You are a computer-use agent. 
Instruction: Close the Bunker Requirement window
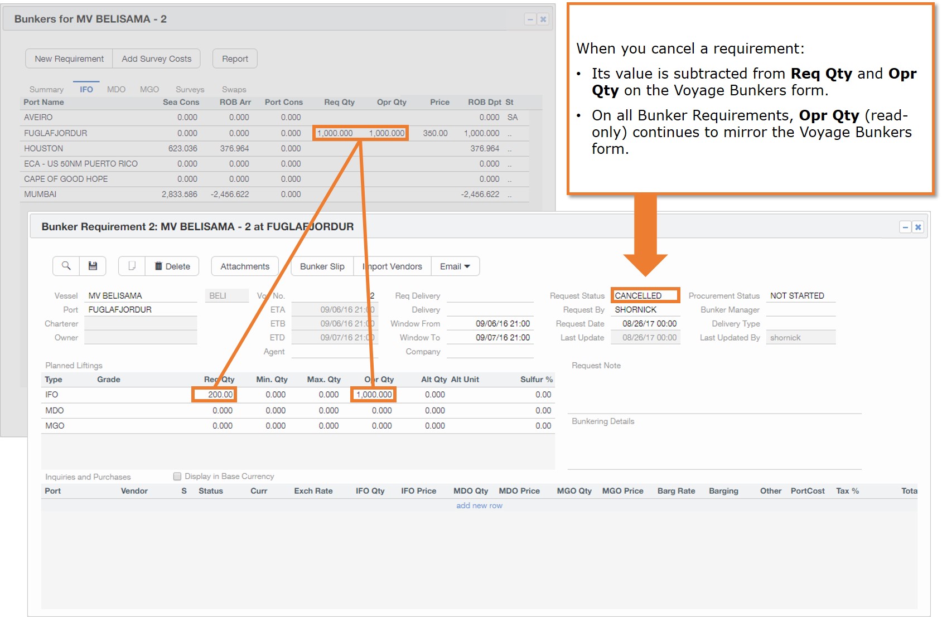918,227
